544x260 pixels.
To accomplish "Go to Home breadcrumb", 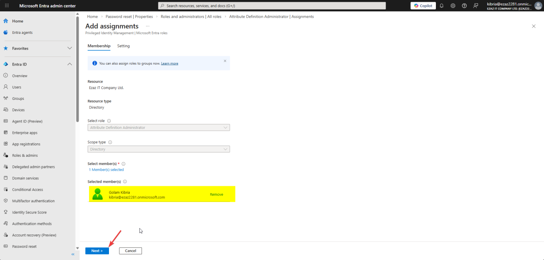I will pyautogui.click(x=92, y=16).
